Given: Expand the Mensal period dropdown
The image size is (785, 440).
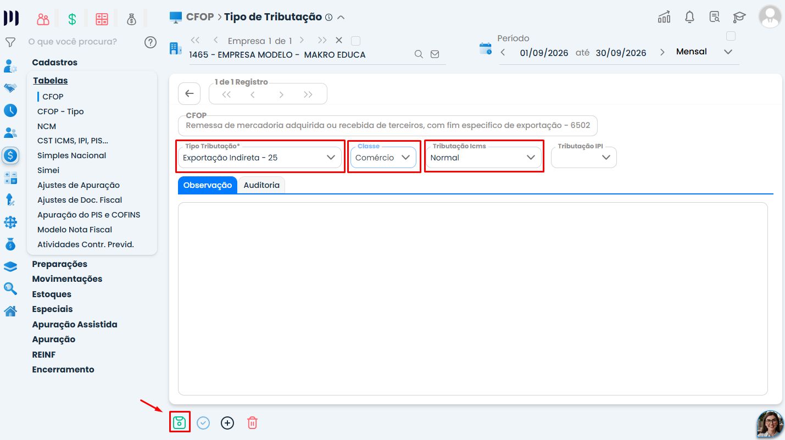Looking at the screenshot, I should [x=728, y=52].
